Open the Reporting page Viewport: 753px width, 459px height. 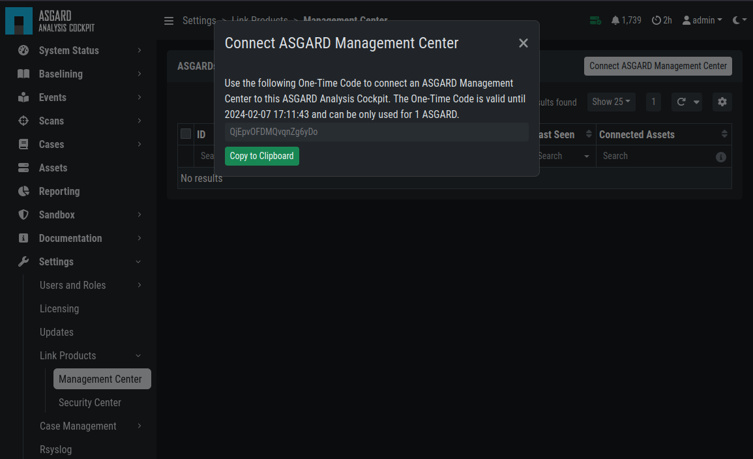pyautogui.click(x=59, y=192)
